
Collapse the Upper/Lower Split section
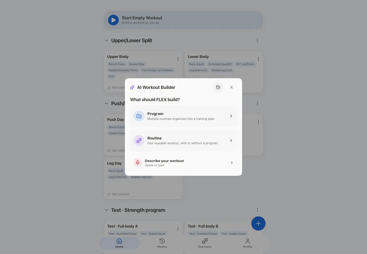[107, 41]
